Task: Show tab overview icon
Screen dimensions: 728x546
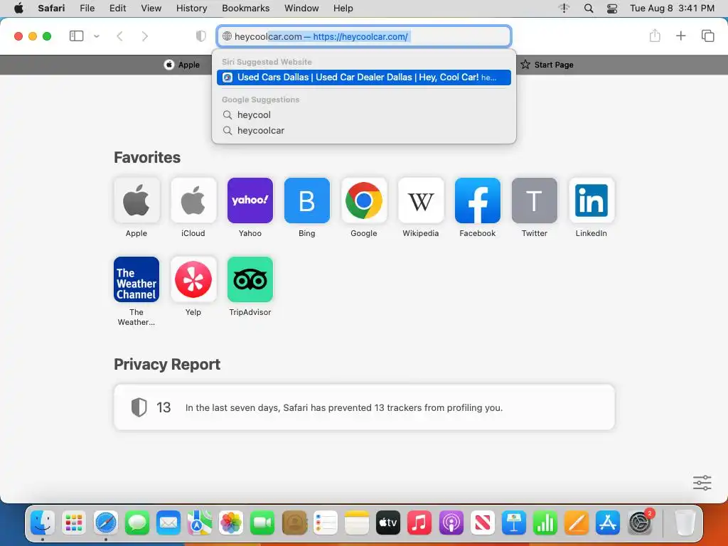Action: point(707,36)
